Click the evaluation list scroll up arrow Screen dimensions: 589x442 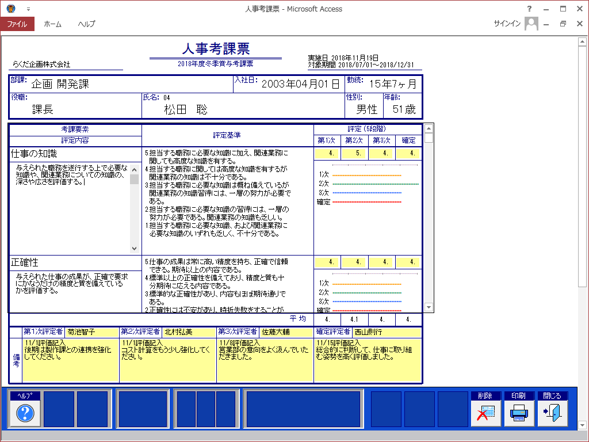(x=429, y=128)
